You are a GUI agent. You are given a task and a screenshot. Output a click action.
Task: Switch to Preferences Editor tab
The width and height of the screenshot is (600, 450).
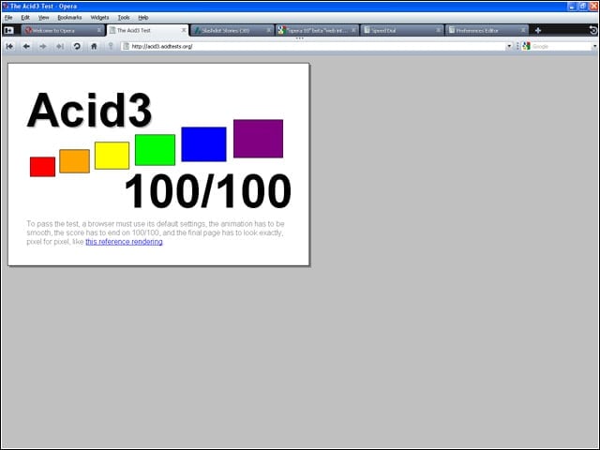point(487,30)
